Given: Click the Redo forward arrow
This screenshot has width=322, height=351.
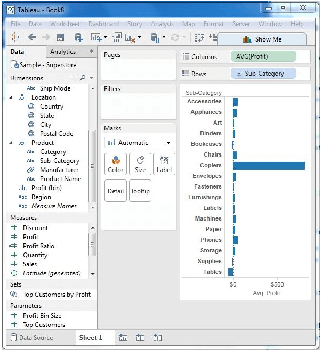Looking at the screenshot, I should tap(46, 37).
